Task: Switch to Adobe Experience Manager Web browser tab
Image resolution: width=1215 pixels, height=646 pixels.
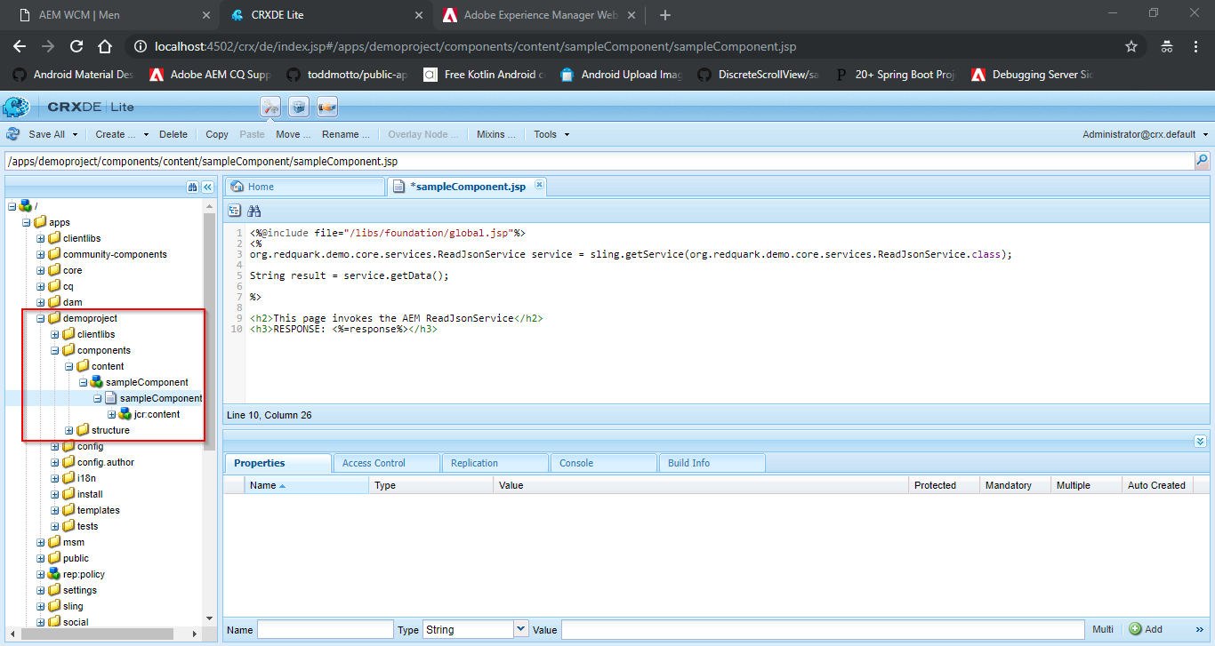Action: pos(539,15)
